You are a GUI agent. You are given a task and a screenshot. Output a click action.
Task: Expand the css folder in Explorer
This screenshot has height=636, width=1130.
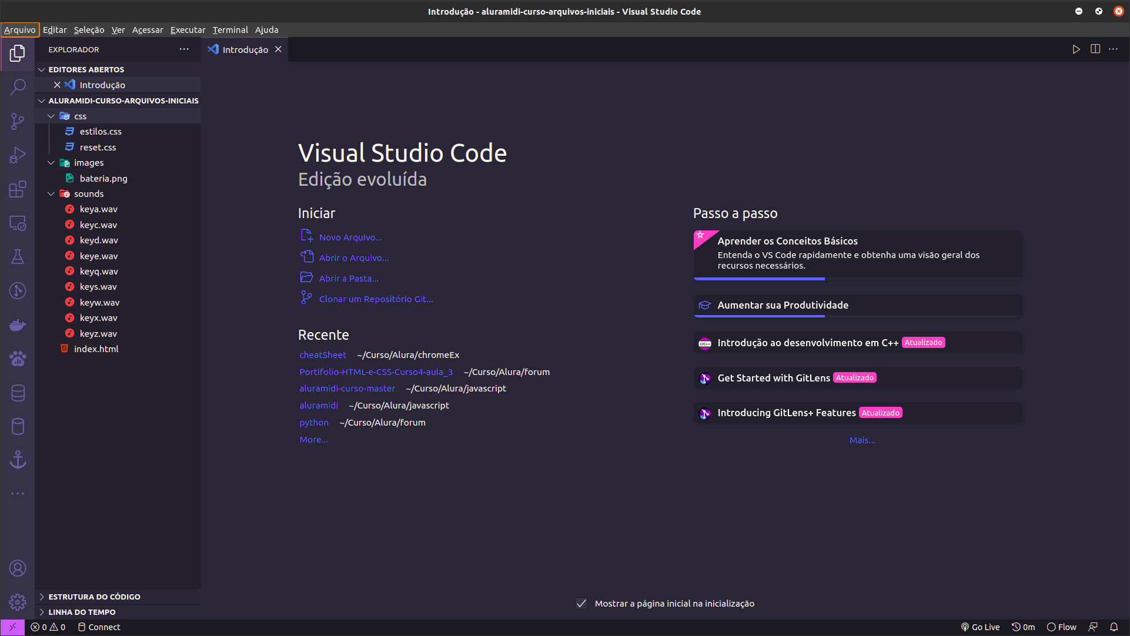(79, 116)
